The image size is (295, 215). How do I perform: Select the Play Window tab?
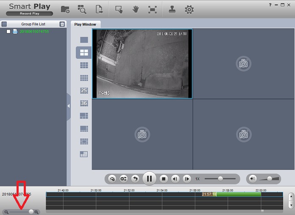[x=86, y=24]
